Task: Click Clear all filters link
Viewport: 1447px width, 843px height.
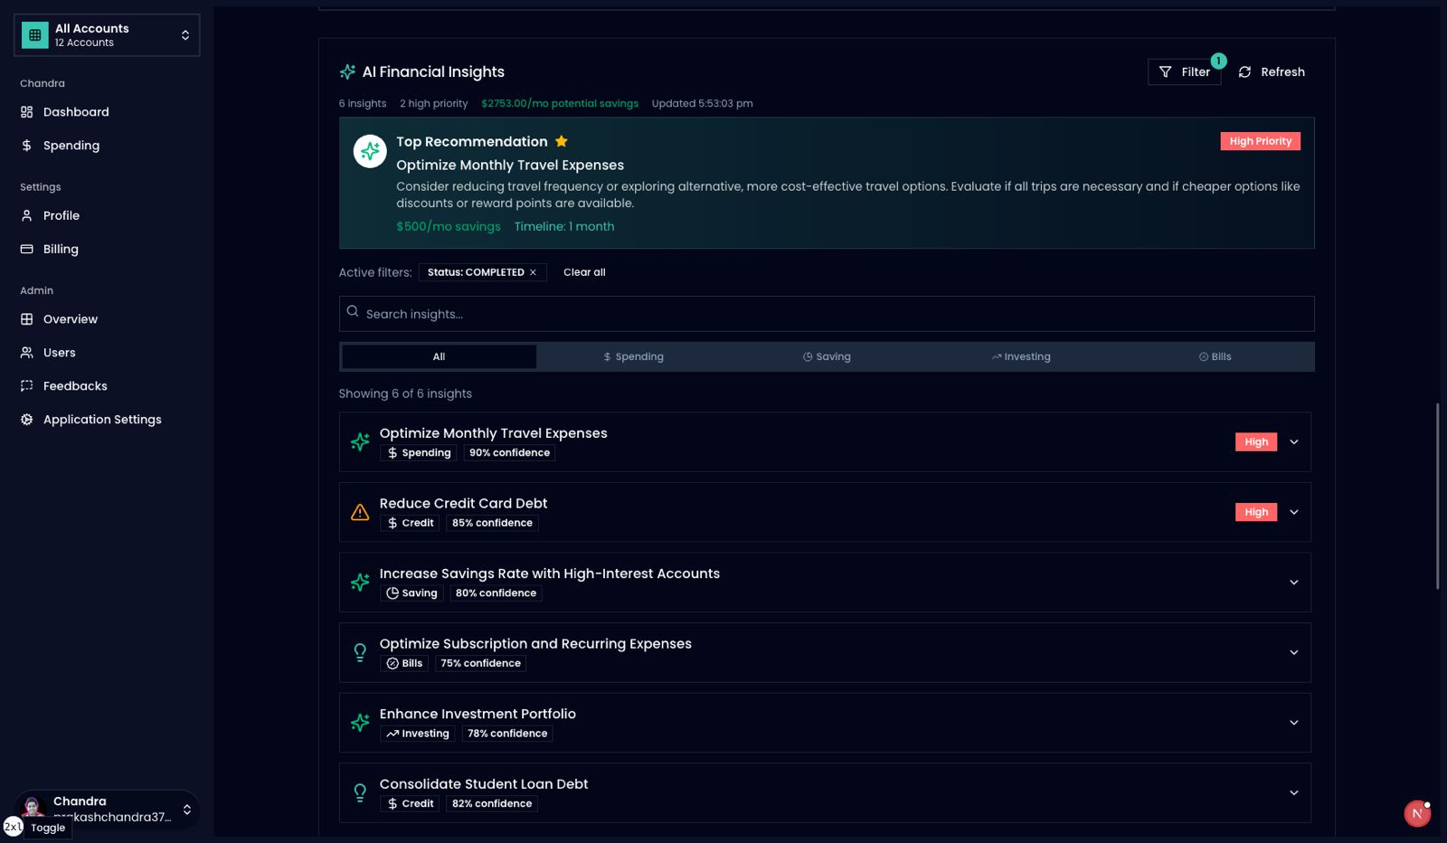Action: click(x=584, y=272)
